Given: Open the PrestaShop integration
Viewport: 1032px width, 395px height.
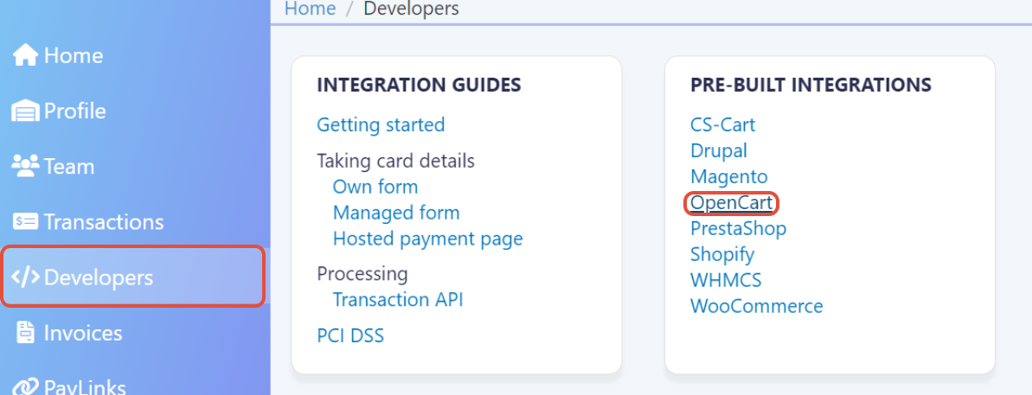Looking at the screenshot, I should 739,229.
